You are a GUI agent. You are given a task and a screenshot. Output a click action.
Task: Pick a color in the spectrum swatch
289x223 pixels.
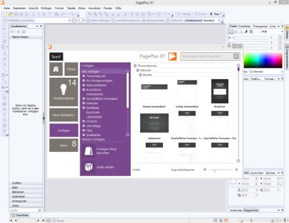point(263,60)
